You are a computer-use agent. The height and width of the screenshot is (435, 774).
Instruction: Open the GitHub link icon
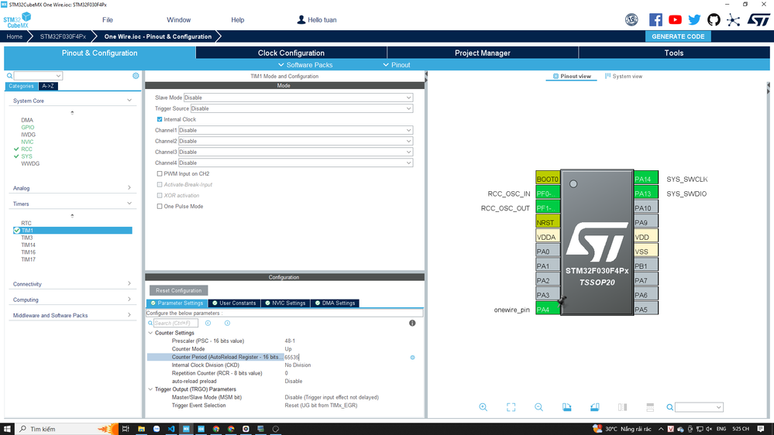pyautogui.click(x=714, y=19)
